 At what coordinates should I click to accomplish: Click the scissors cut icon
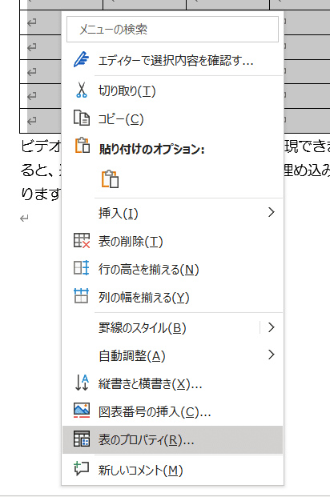(82, 90)
